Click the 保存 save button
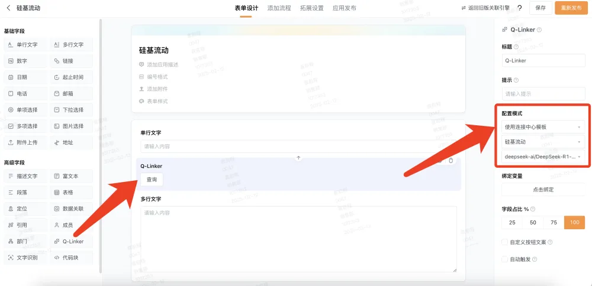 click(x=540, y=8)
